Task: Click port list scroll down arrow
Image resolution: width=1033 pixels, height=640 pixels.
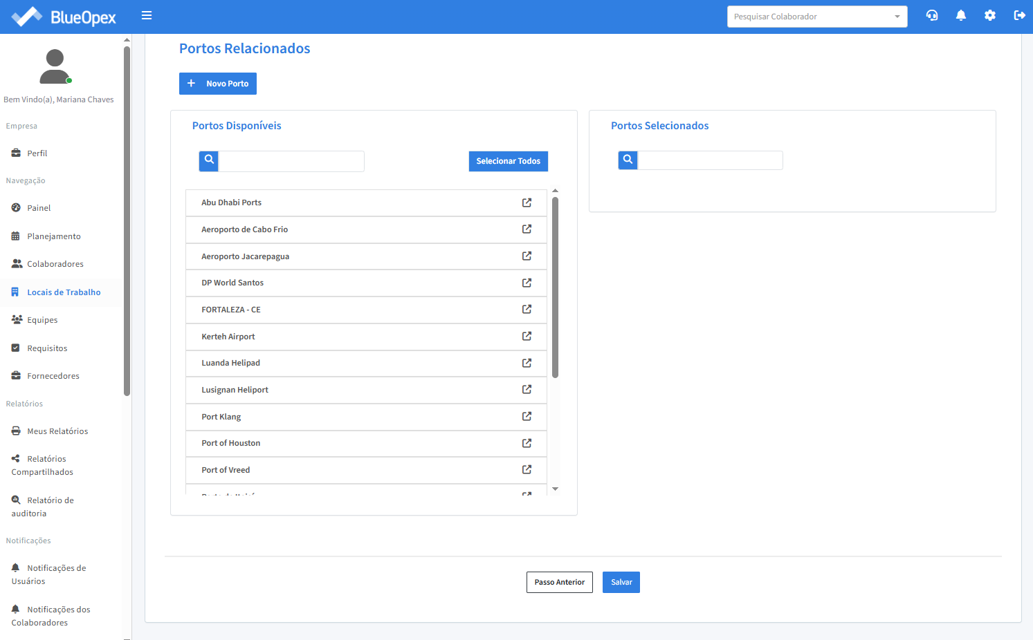Action: 555,489
